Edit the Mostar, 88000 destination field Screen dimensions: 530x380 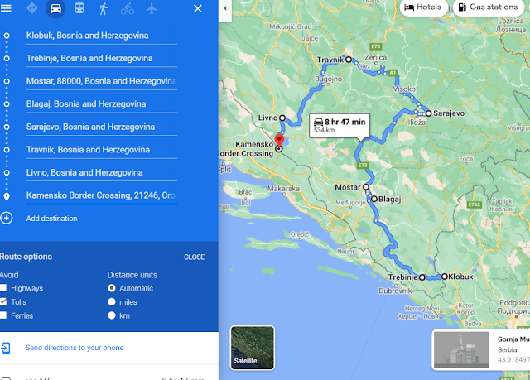[101, 81]
